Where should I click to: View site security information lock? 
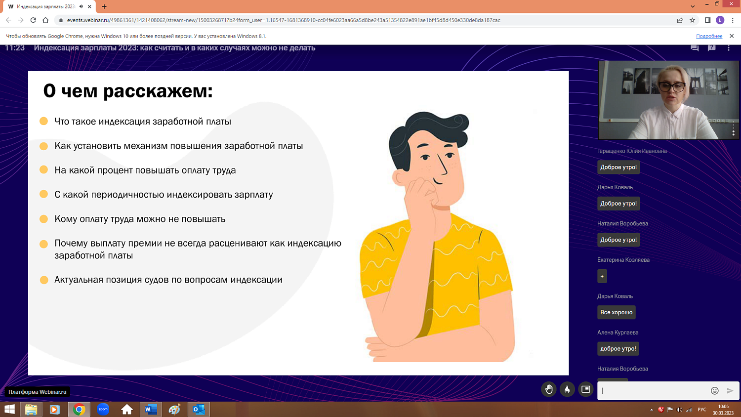61,20
